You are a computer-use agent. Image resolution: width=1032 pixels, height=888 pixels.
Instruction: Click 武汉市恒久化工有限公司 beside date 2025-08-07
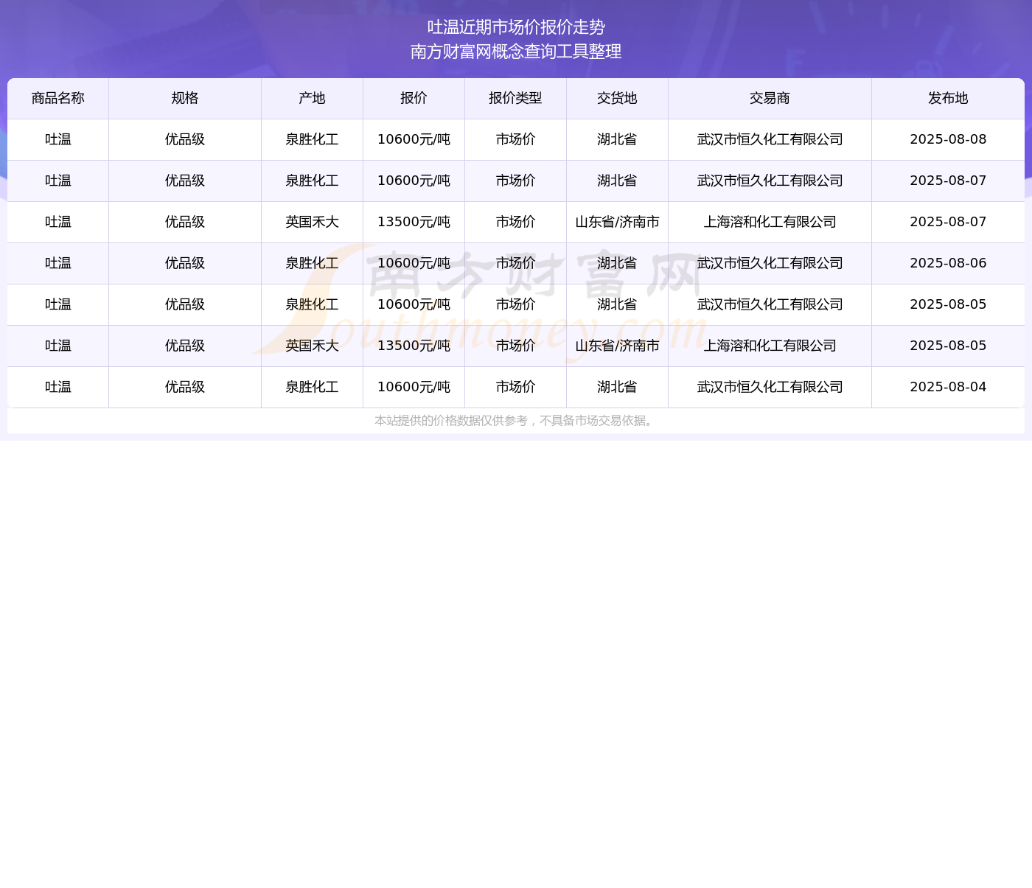(770, 181)
